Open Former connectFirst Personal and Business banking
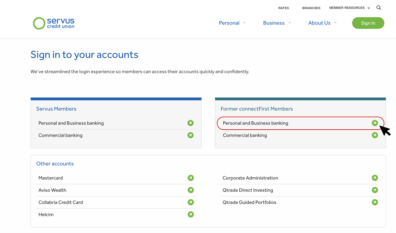This screenshot has width=396, height=233. coord(255,123)
